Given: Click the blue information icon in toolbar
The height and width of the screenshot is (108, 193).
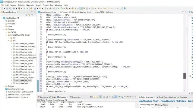Looking at the screenshot, I should pyautogui.click(x=125, y=8).
